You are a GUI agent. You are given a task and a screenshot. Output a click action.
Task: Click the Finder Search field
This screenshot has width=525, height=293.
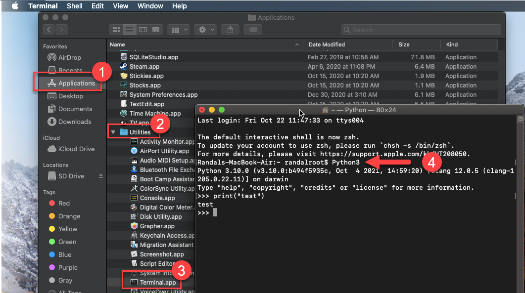point(421,30)
